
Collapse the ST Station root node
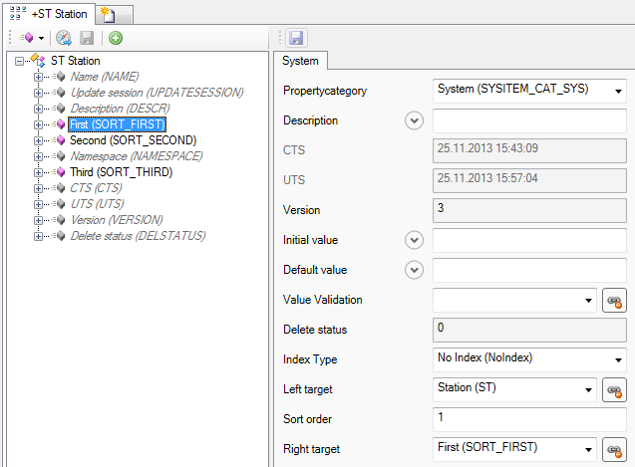(21, 62)
